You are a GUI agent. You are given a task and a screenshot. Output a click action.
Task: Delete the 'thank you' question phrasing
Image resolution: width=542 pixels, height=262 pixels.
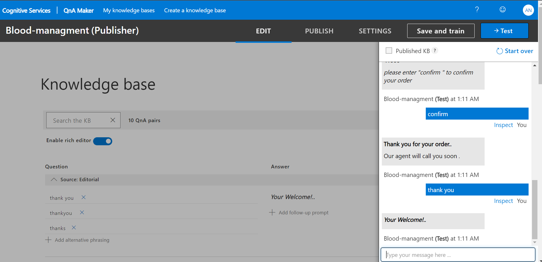(83, 197)
